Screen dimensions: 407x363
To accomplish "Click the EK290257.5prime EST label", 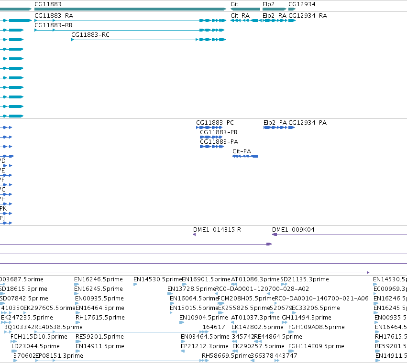I will 258,346.
